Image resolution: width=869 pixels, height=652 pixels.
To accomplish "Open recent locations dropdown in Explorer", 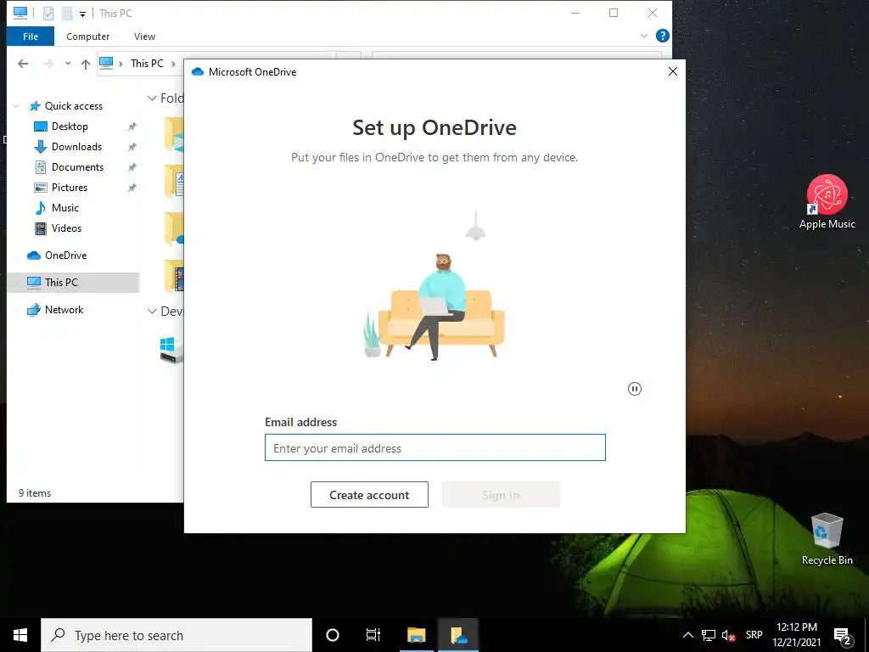I will click(x=68, y=64).
